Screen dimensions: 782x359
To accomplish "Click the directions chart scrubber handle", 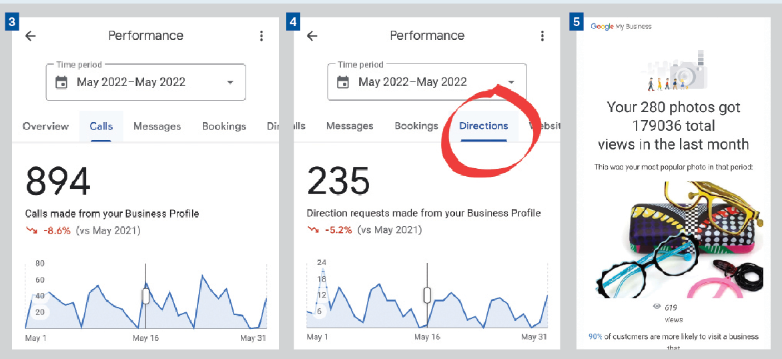I will (427, 295).
